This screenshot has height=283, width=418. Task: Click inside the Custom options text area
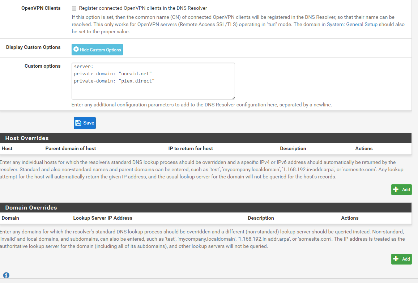(x=153, y=81)
